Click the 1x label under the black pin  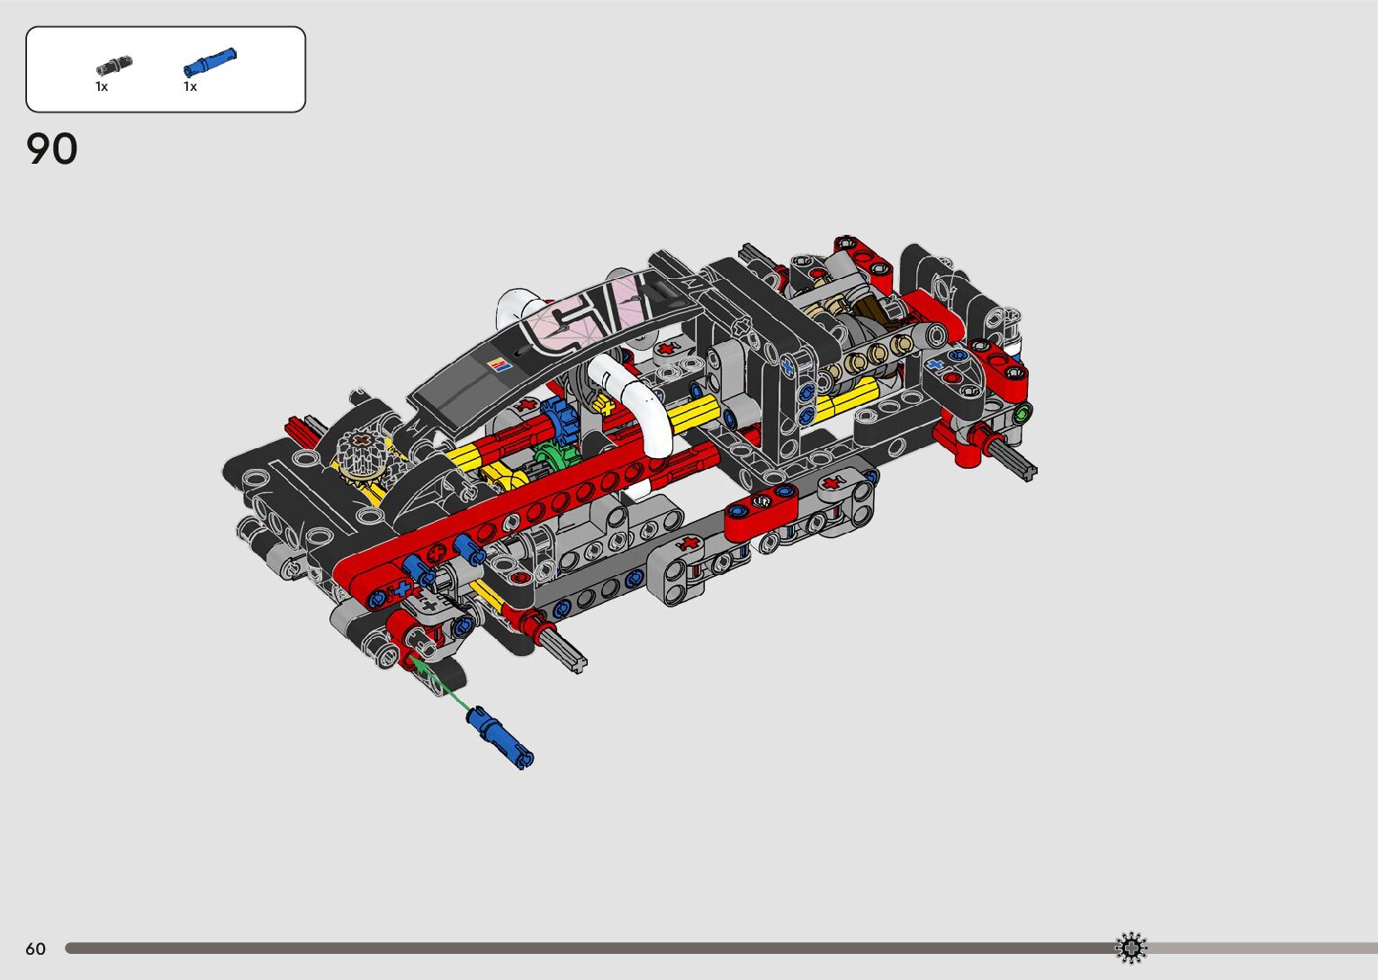102,86
